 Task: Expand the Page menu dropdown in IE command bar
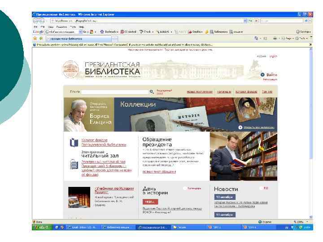click(293, 39)
